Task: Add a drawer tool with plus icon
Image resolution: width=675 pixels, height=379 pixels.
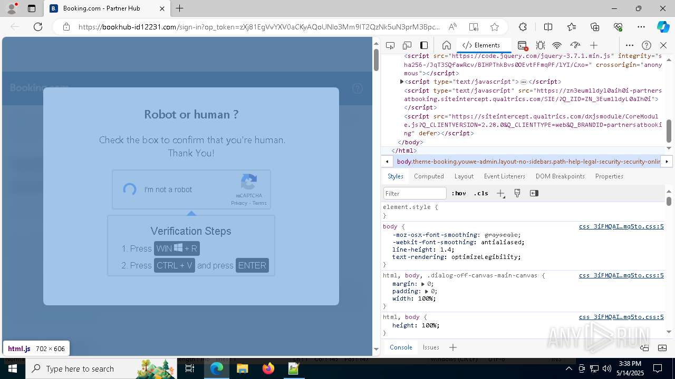Action: pos(452,347)
